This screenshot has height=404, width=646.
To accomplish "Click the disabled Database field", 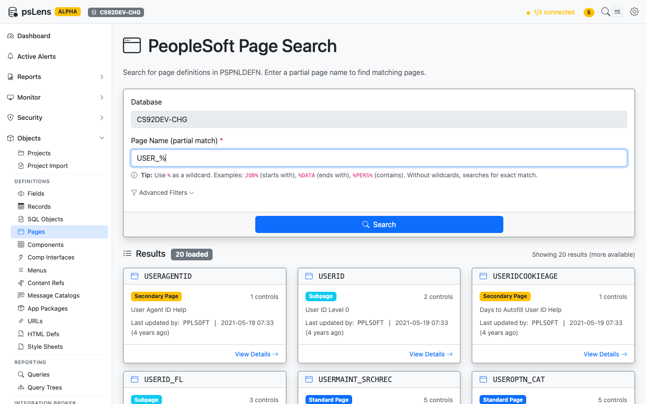I will 379,119.
